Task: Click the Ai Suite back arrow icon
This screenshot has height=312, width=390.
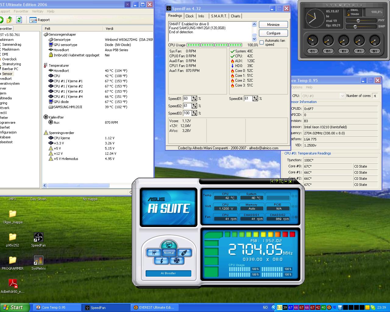Action: tap(272, 181)
